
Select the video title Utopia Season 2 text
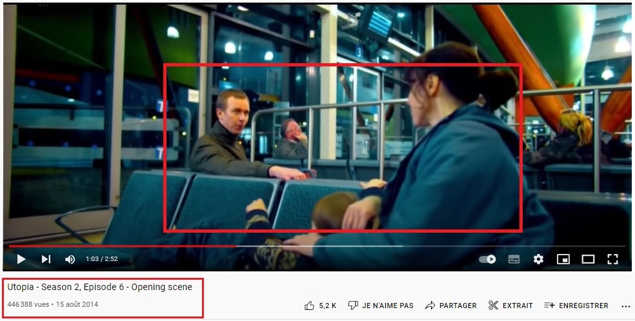coord(99,287)
